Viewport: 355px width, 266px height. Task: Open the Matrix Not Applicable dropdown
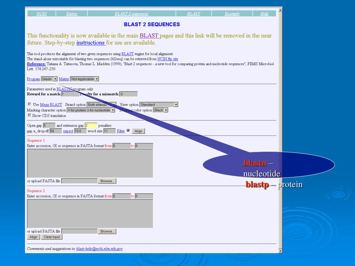pyautogui.click(x=85, y=79)
